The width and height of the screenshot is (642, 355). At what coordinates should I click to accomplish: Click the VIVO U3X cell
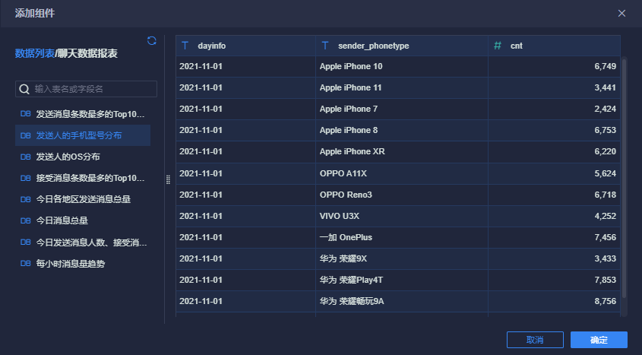402,216
